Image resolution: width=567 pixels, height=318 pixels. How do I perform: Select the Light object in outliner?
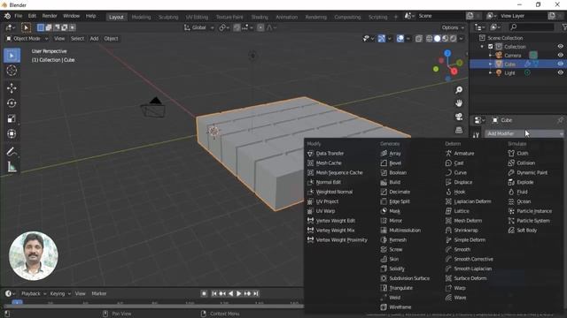509,72
